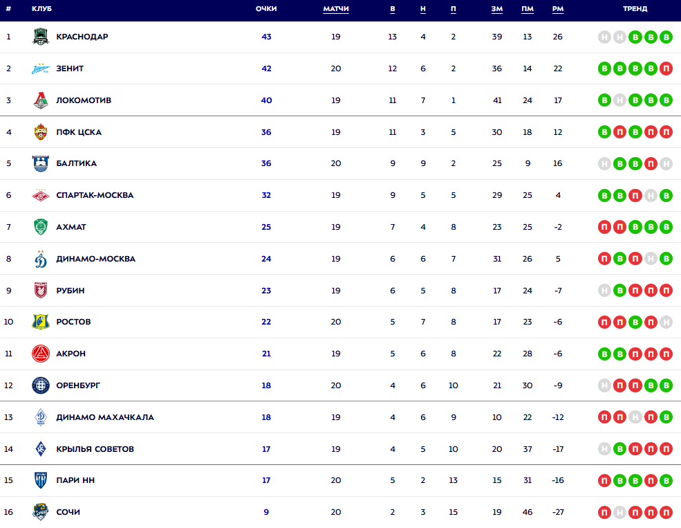Select the PFC CSKA emblem

tap(41, 132)
